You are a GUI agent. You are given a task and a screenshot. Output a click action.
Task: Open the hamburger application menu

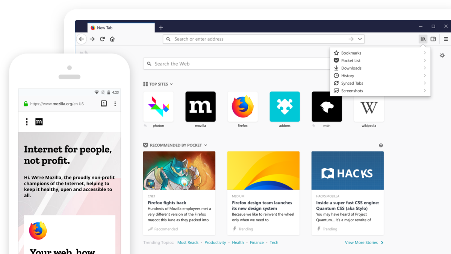pos(446,39)
